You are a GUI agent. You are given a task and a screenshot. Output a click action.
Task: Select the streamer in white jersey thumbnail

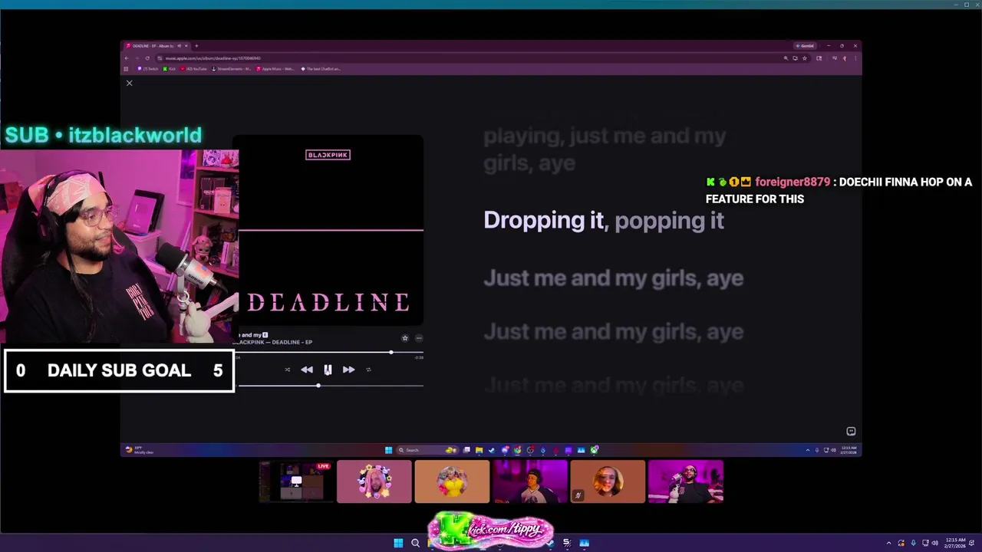click(530, 481)
